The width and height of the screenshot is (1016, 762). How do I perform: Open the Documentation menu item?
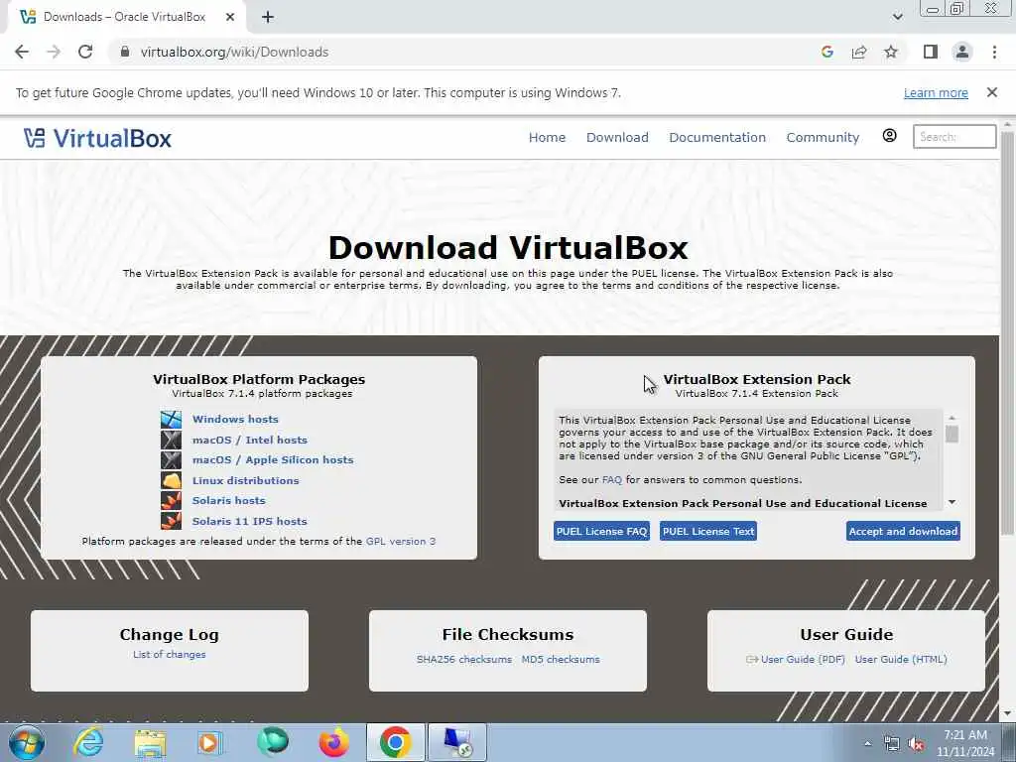tap(717, 137)
